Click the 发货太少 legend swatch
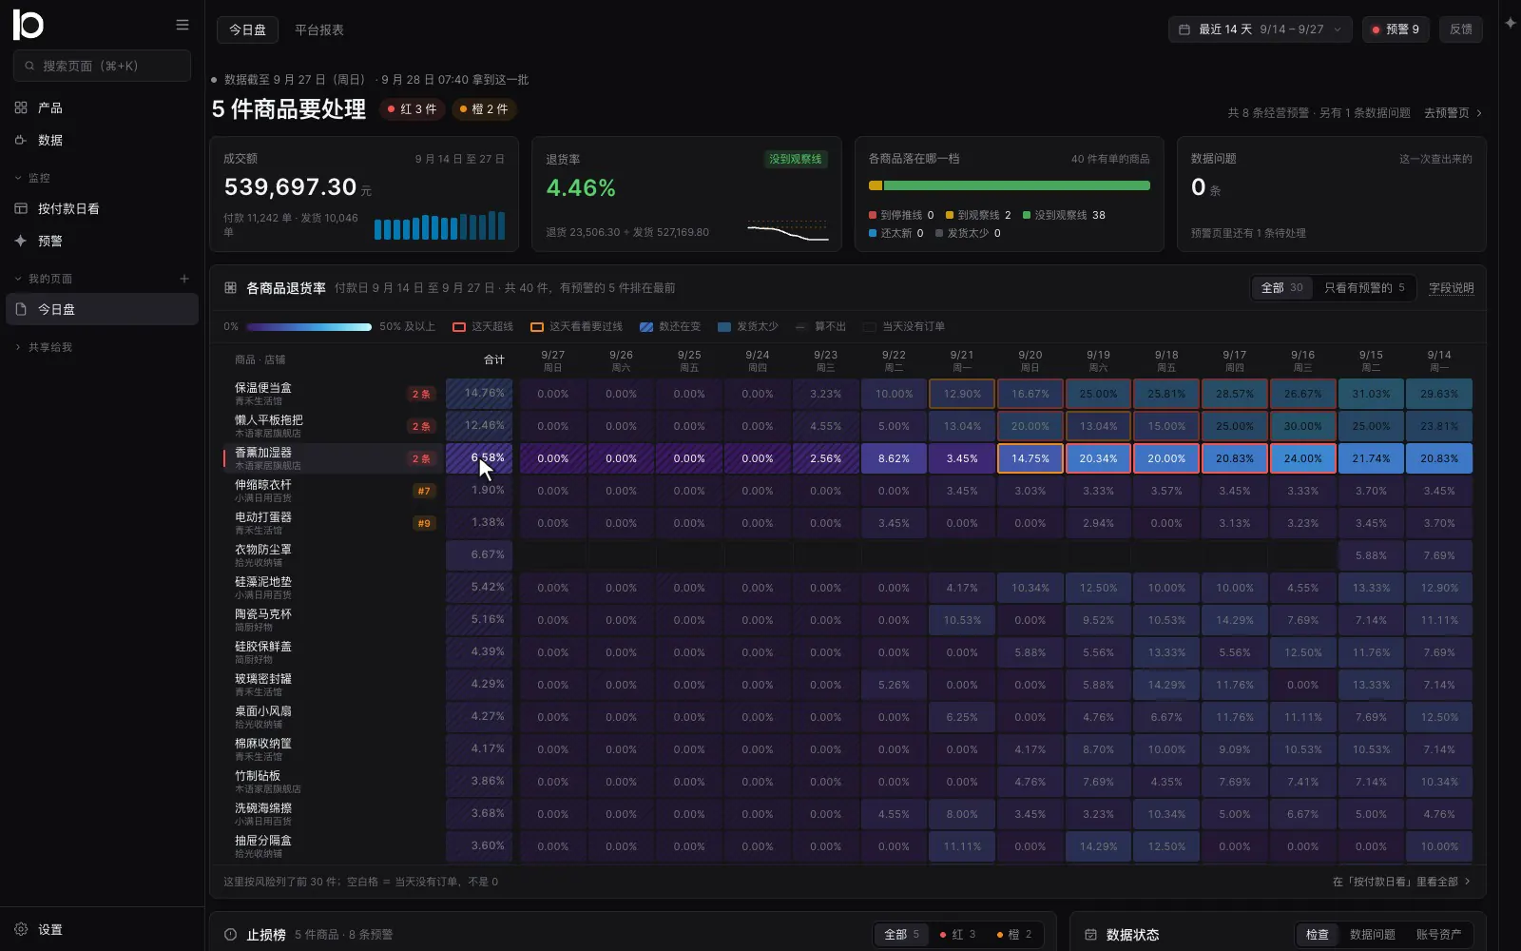 click(x=724, y=326)
